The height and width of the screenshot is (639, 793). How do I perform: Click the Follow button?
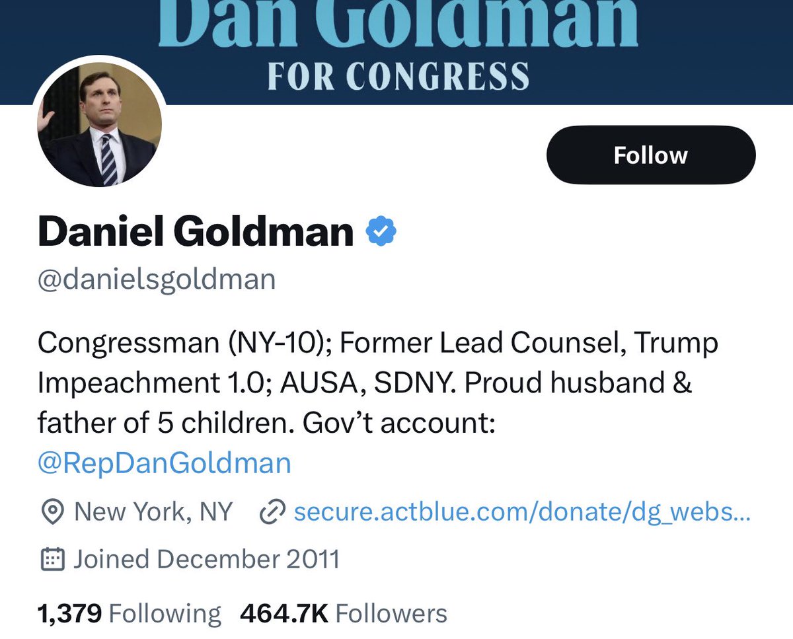[x=650, y=155]
